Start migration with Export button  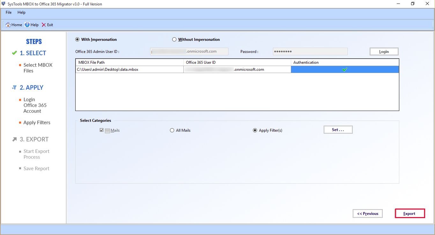[x=410, y=214]
